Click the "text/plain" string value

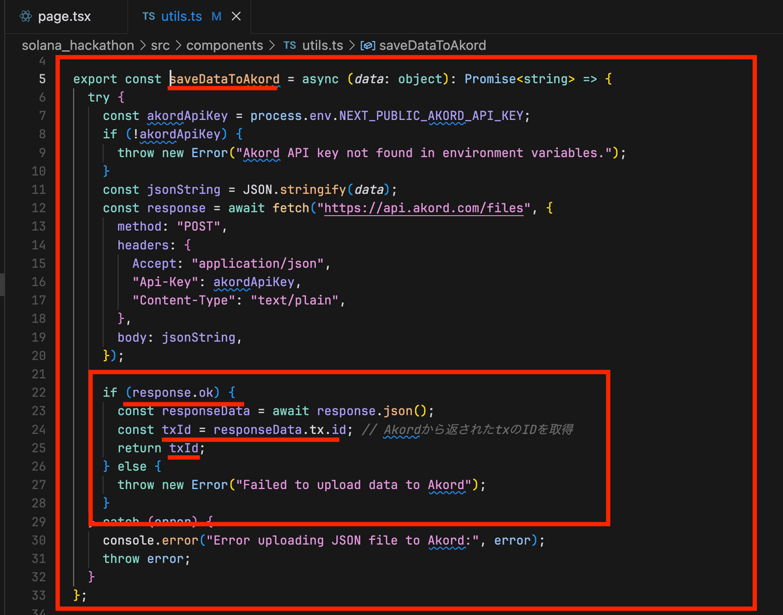tap(294, 300)
